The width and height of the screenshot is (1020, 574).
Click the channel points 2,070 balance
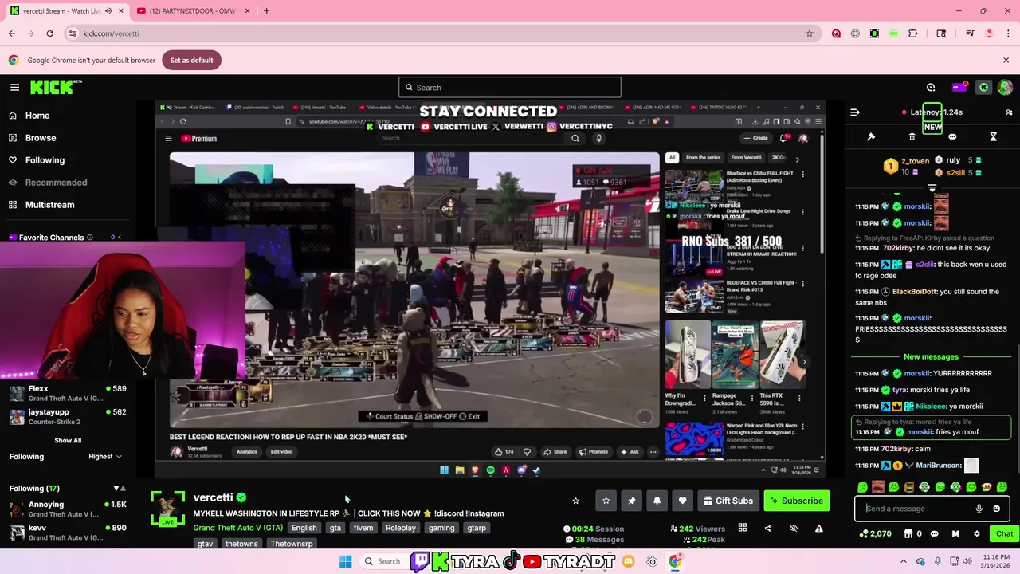coord(875,534)
